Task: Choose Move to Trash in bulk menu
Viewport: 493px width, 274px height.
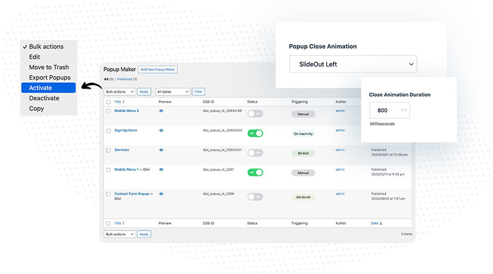Action: pos(49,67)
